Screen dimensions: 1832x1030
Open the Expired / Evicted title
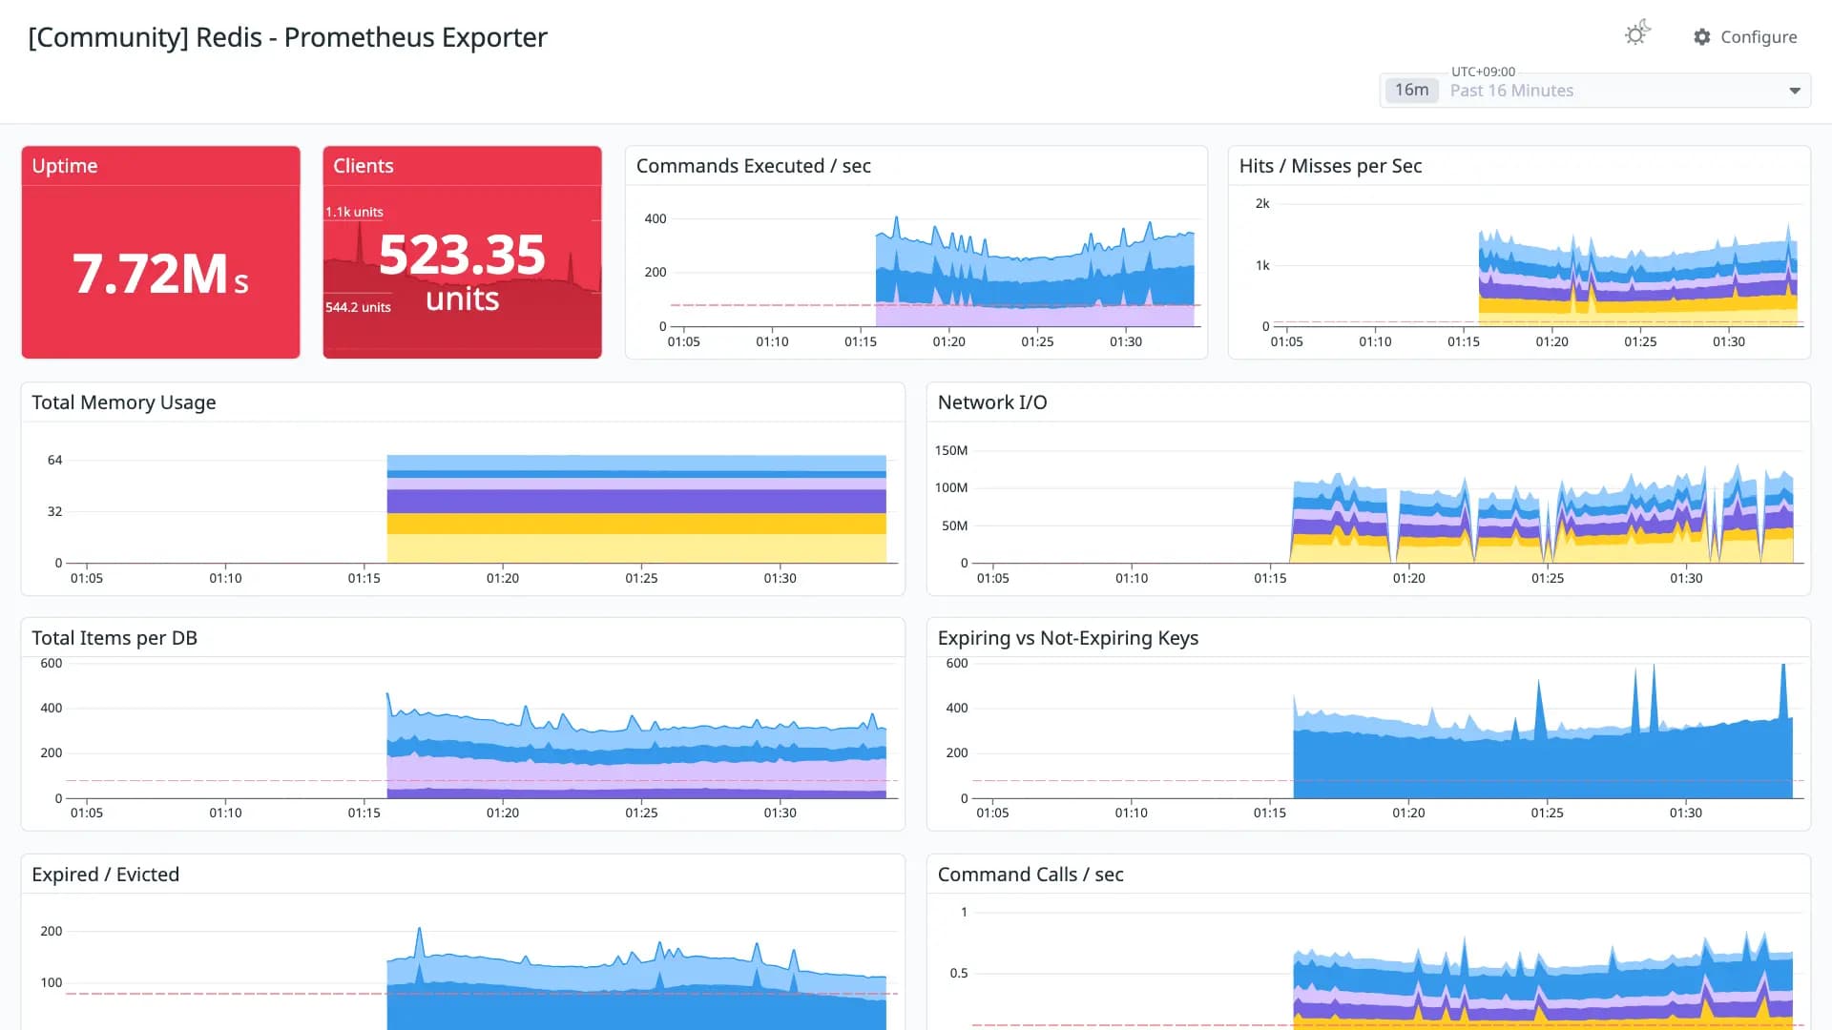coord(105,875)
